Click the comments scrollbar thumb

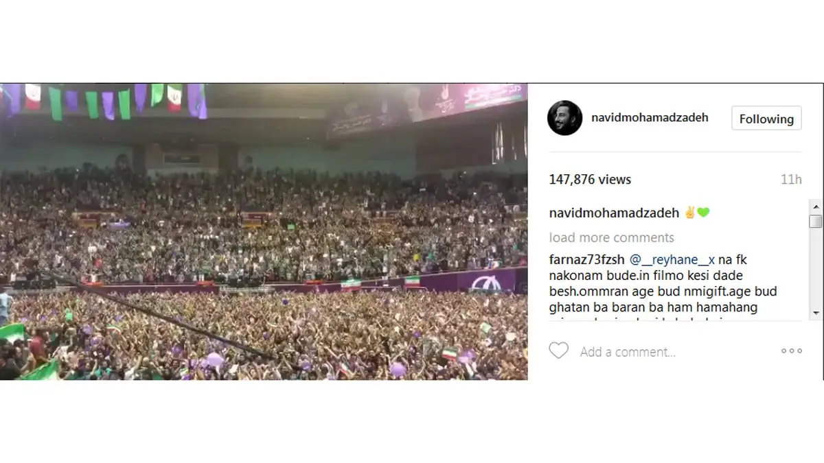tap(815, 221)
